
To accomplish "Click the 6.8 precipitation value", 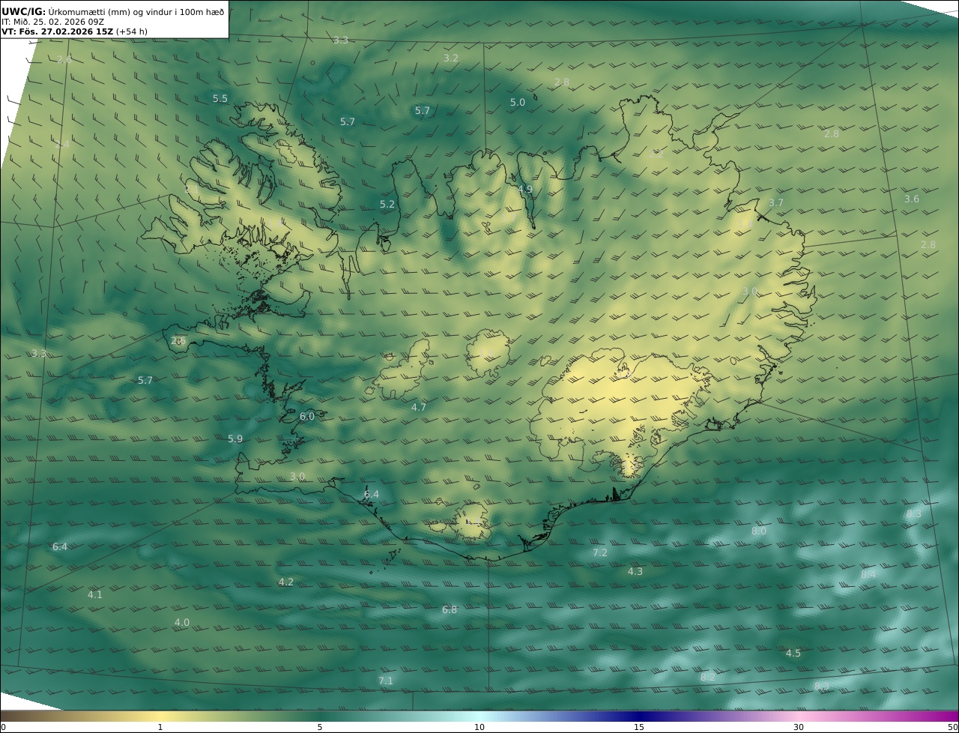I will [x=450, y=609].
